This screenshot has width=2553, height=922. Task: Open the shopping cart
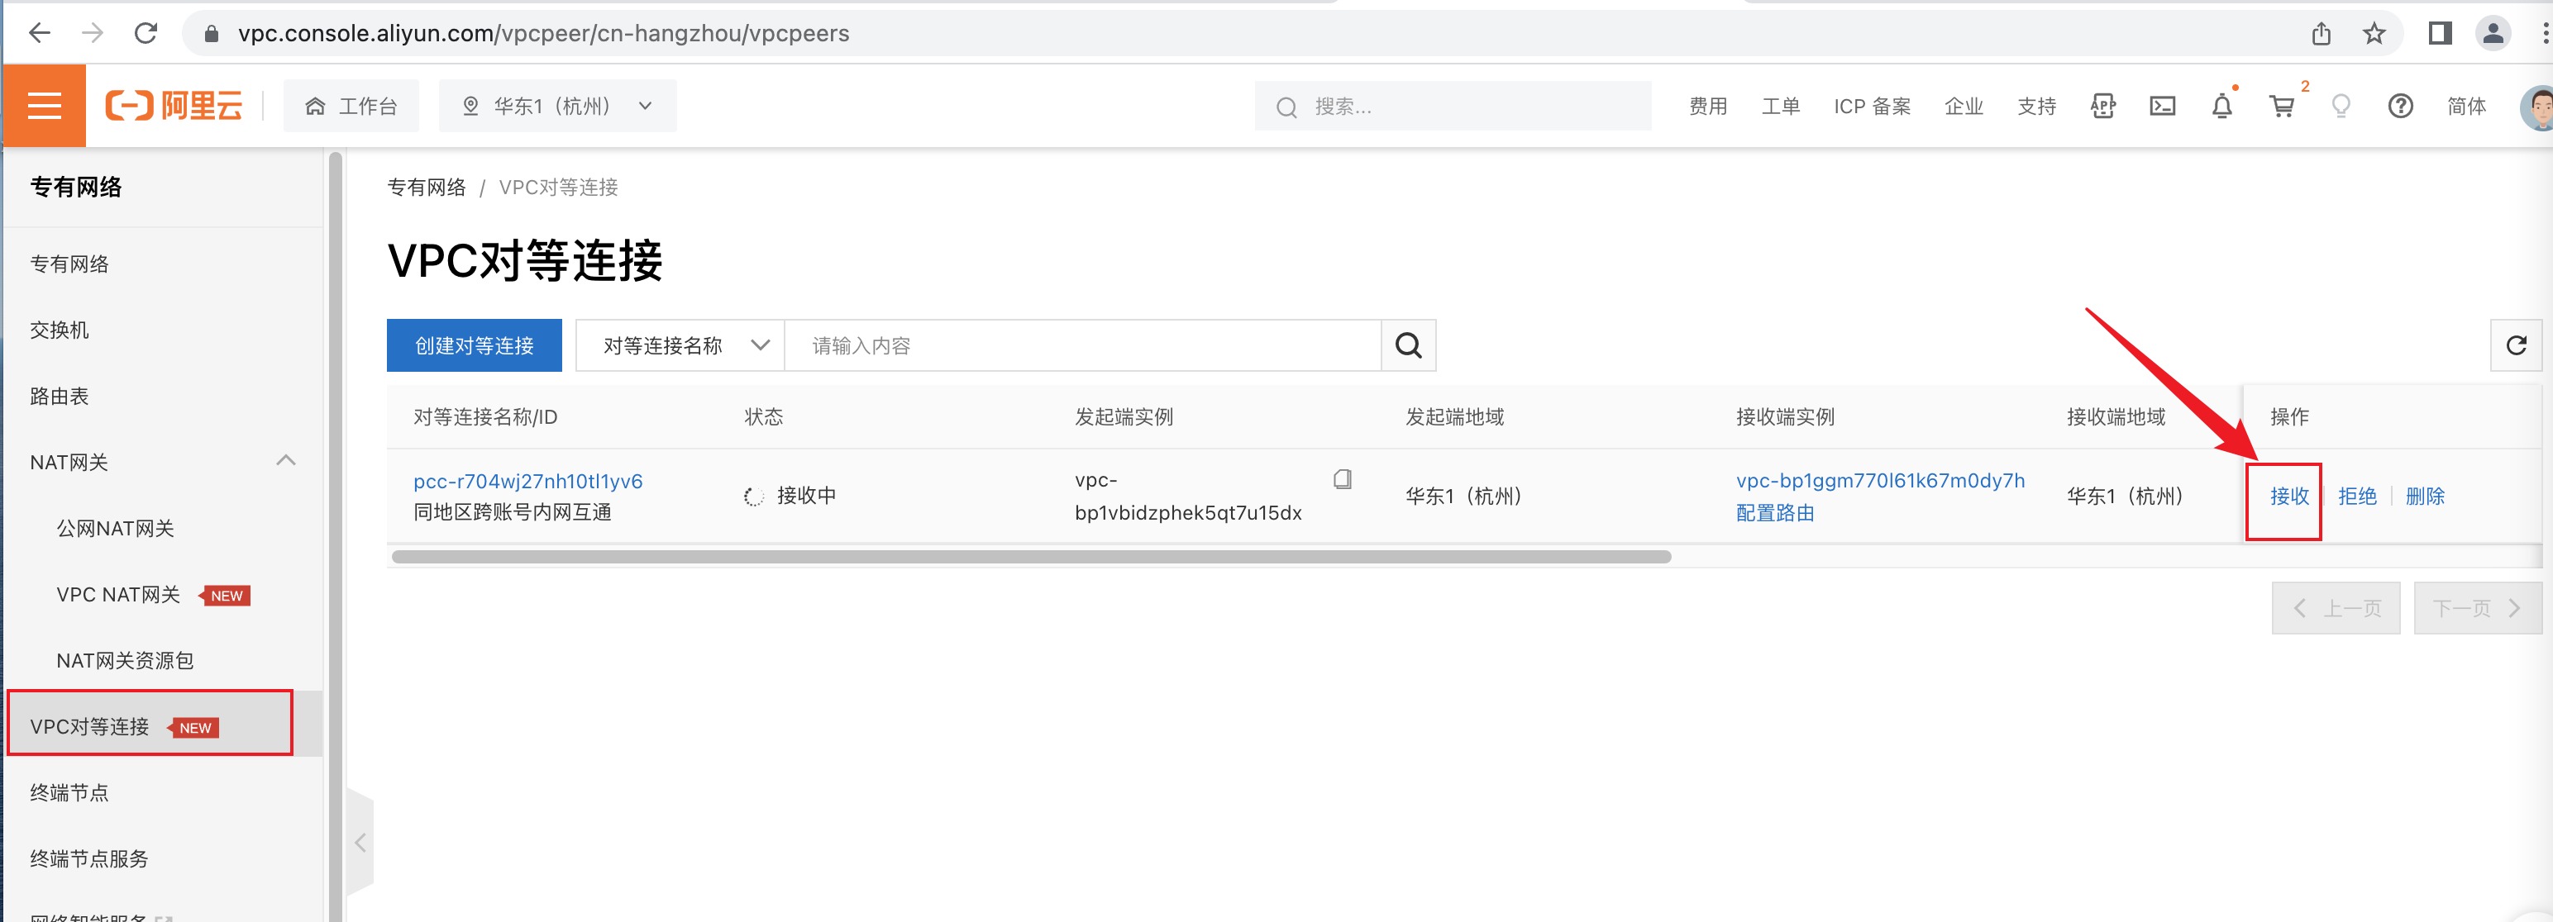(2282, 106)
